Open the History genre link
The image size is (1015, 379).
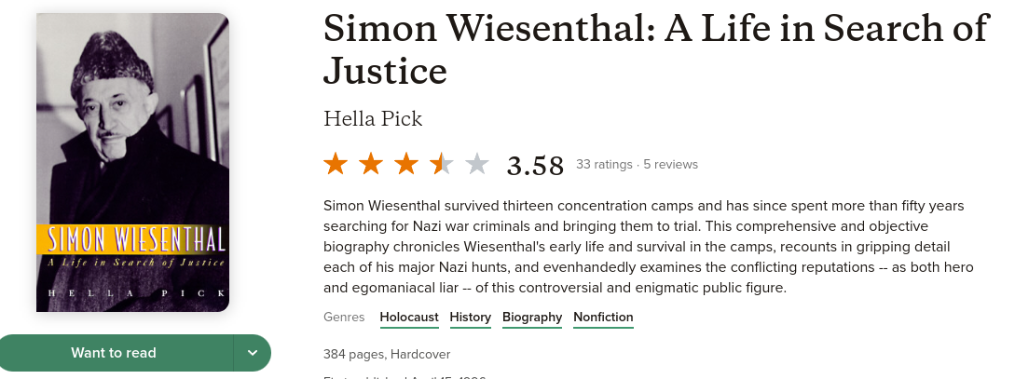pyautogui.click(x=470, y=318)
